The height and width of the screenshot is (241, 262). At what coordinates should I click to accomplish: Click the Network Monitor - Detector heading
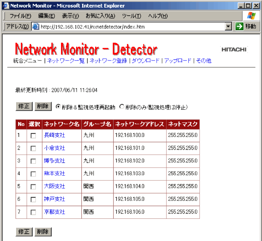coord(86,49)
